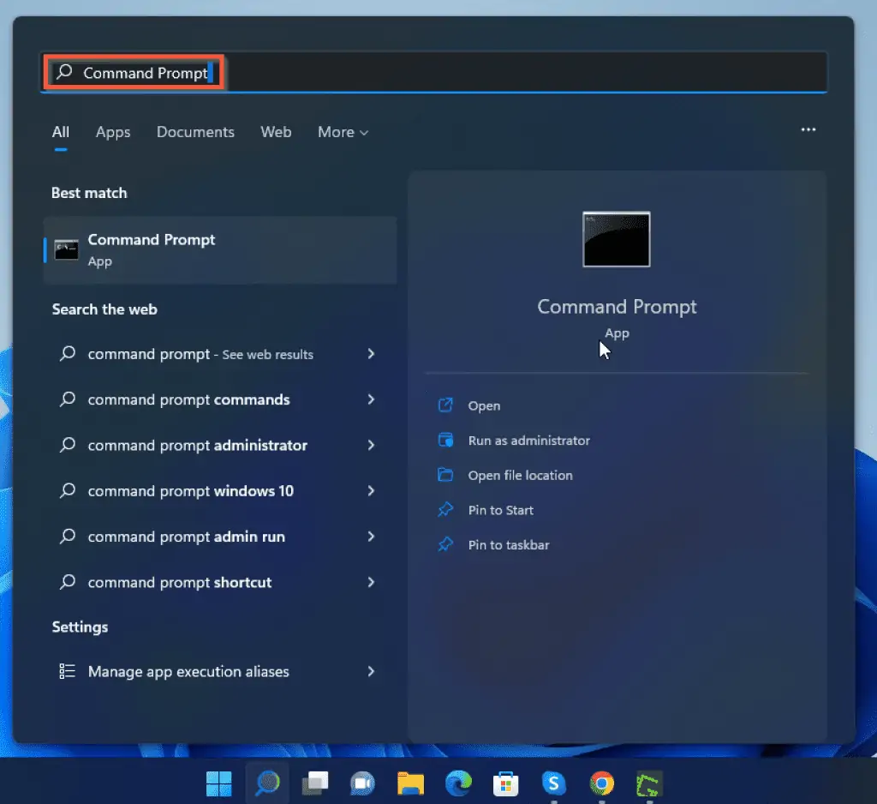The height and width of the screenshot is (804, 877).
Task: Click the Command Prompt title in preview pane
Action: coord(617,307)
